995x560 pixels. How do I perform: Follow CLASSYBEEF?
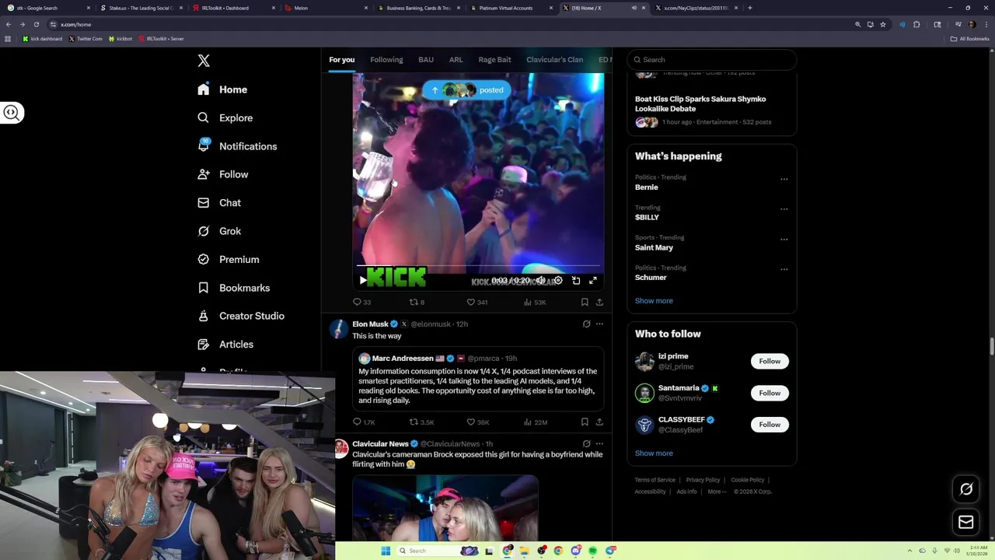(x=770, y=425)
